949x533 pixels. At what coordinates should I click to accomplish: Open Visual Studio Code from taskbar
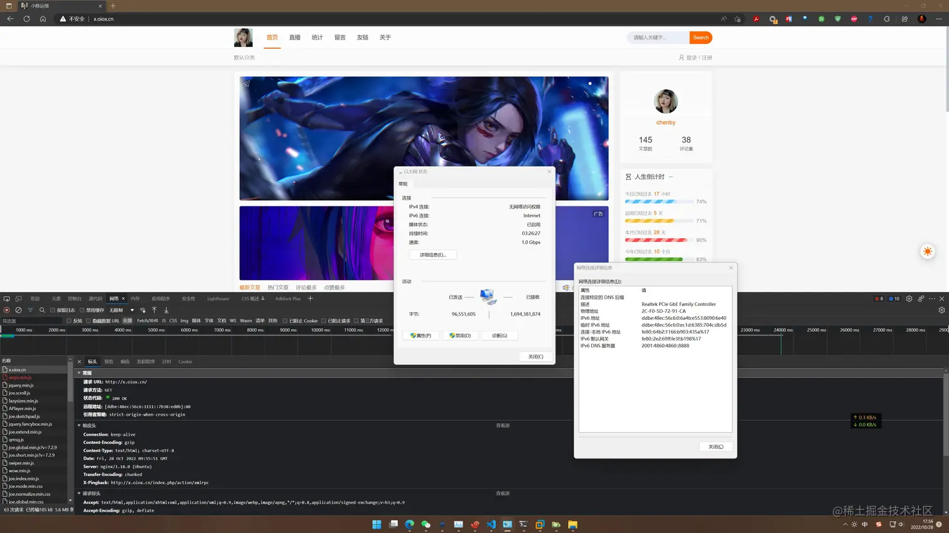491,524
